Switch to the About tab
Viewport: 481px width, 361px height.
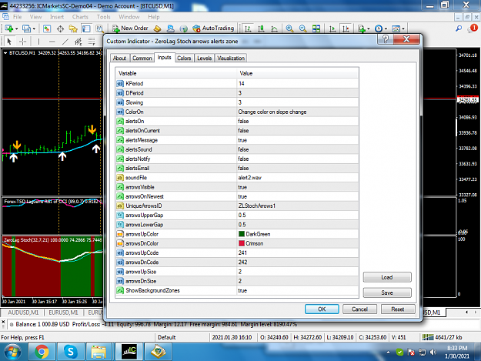point(119,58)
